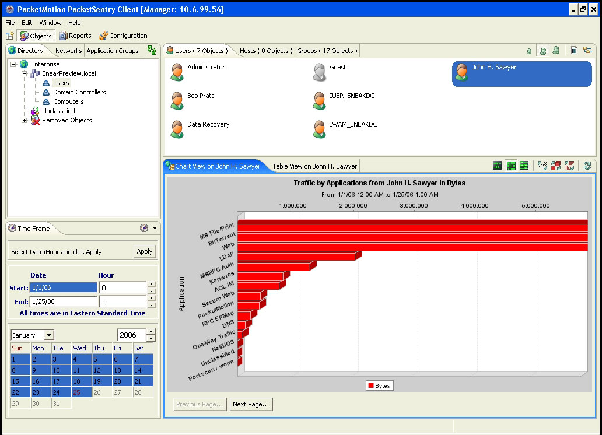Decrease the year 2006 spinner
The height and width of the screenshot is (435, 602).
point(151,338)
